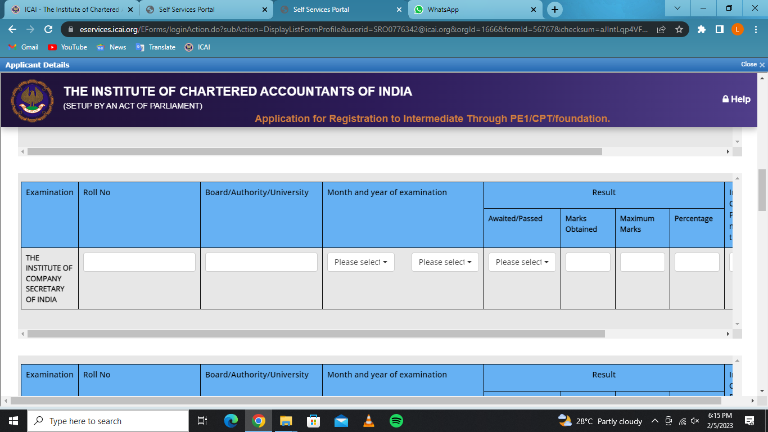Open the YouTube bookmark
This screenshot has width=768, height=432.
[67, 47]
